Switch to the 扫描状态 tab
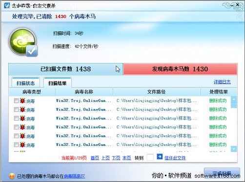Image resolution: width=245 pixels, height=182 pixels. 26,83
